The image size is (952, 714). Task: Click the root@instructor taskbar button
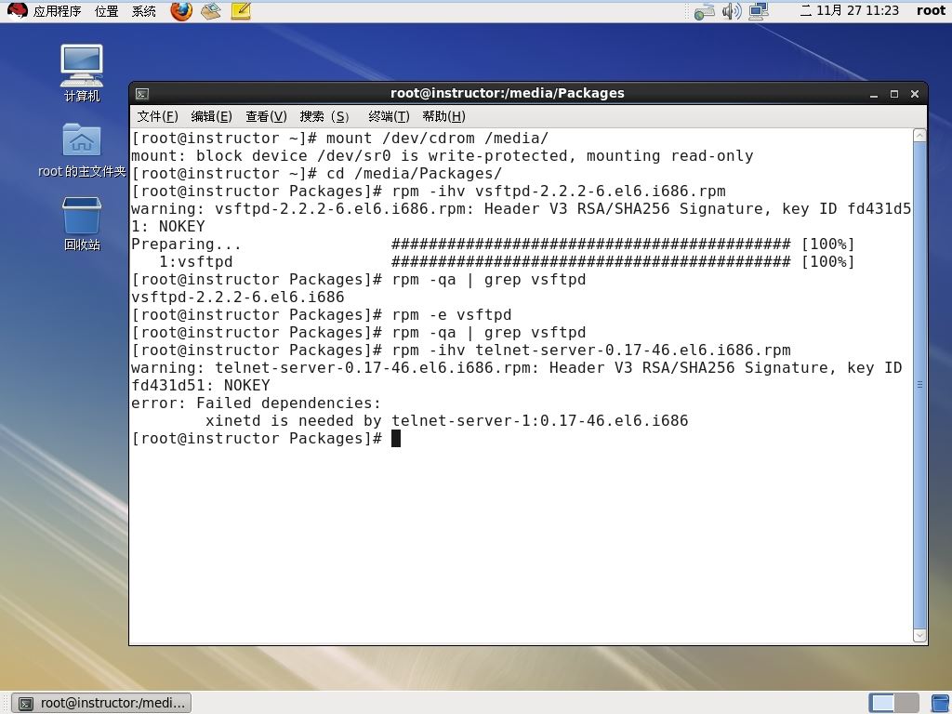[102, 703]
